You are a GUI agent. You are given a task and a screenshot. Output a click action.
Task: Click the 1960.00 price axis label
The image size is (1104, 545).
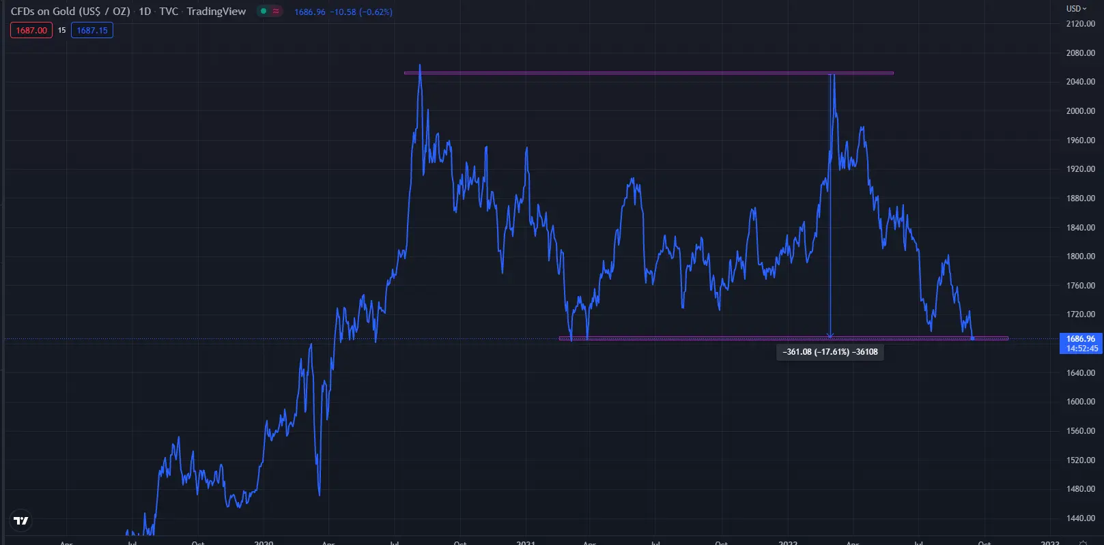click(x=1081, y=141)
